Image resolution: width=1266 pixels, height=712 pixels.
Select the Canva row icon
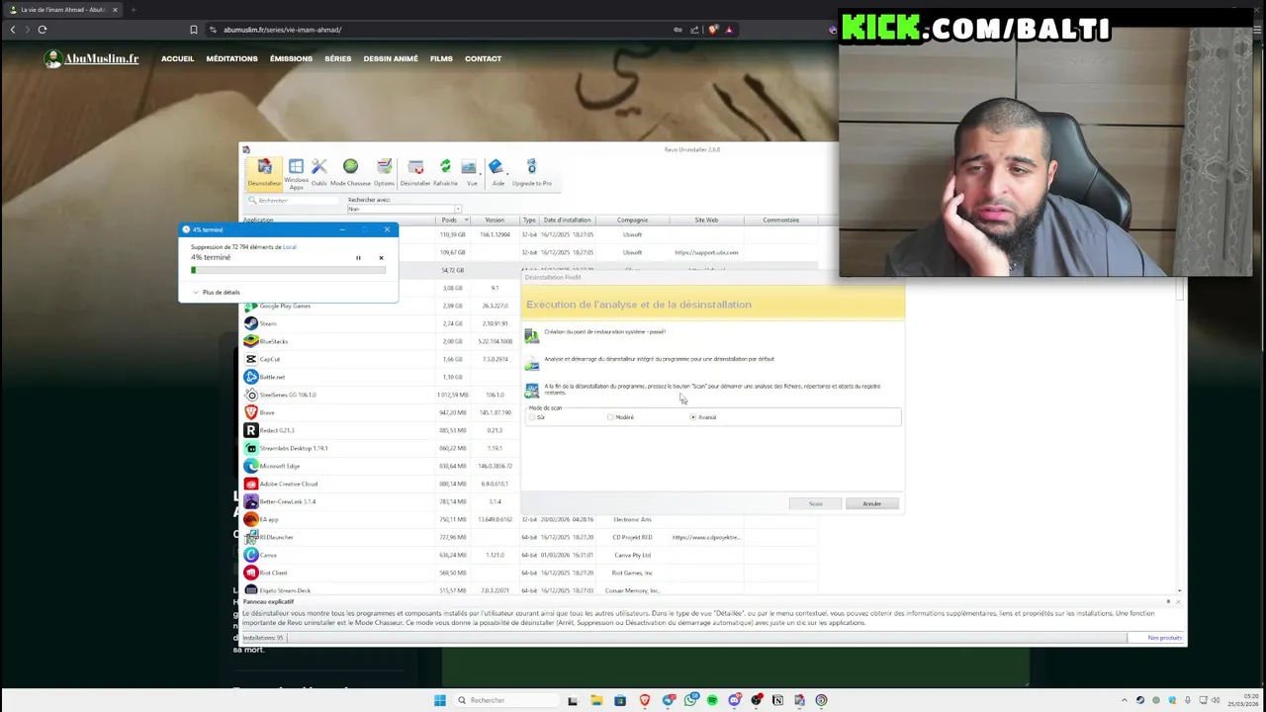251,555
